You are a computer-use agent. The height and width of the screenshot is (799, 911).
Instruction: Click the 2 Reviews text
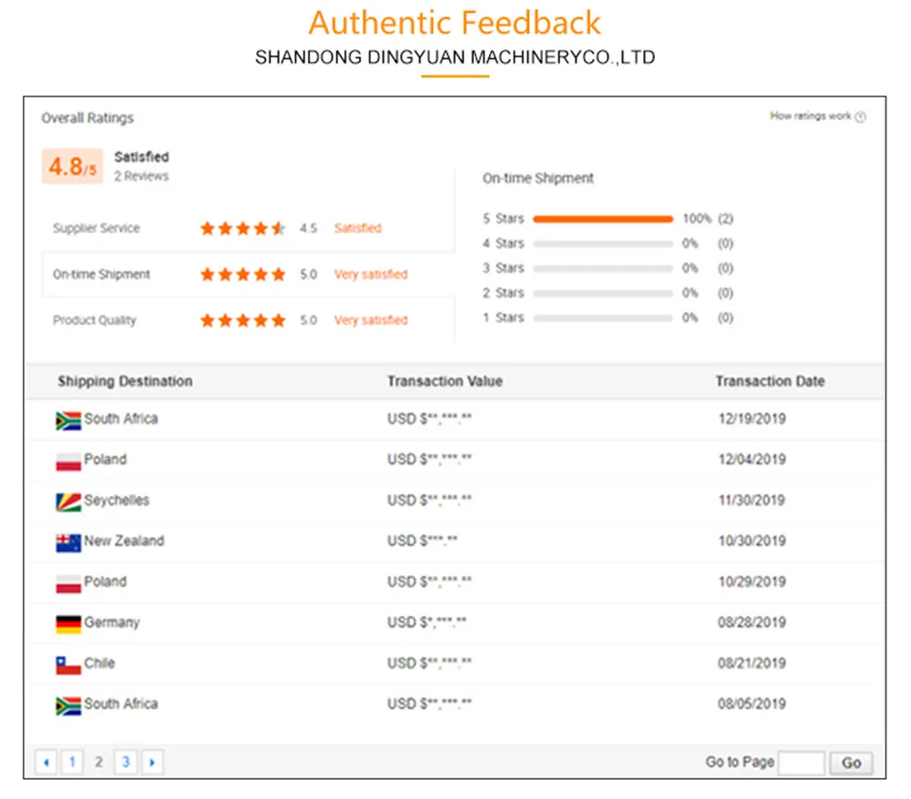pyautogui.click(x=141, y=176)
